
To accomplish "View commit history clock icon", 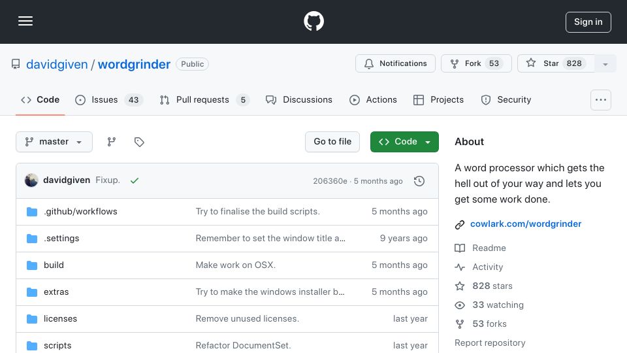I will (x=419, y=181).
